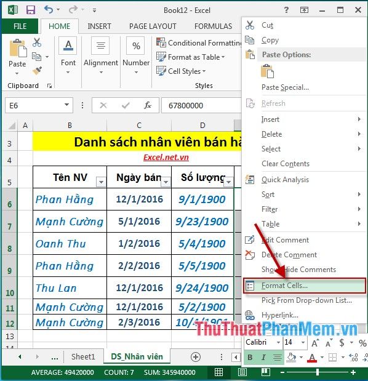Open the Conditional Formatting dropdown

(x=198, y=42)
